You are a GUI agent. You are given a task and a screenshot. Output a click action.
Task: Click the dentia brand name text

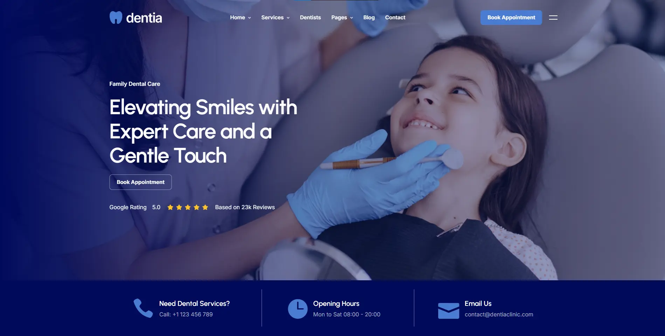click(x=144, y=18)
